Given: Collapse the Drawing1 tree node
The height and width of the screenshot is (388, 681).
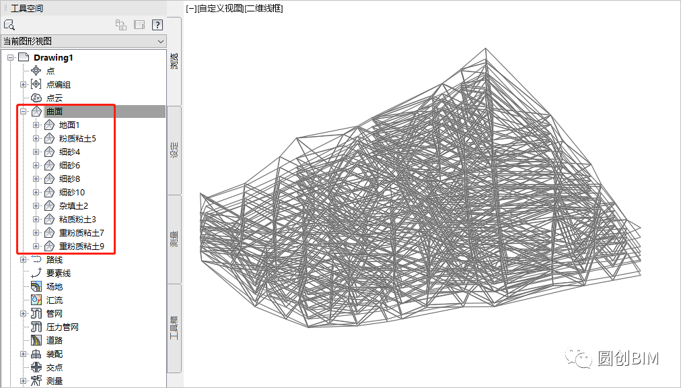Looking at the screenshot, I should pos(10,57).
